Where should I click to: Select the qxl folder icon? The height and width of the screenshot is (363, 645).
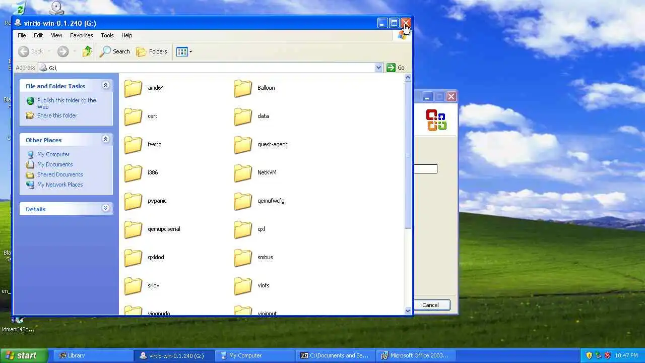click(x=243, y=229)
